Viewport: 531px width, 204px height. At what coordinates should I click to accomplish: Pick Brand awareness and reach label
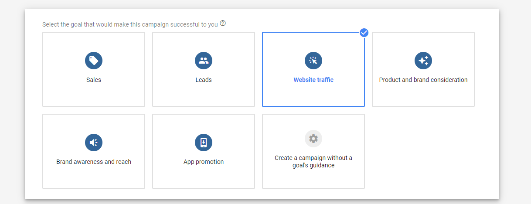coord(94,162)
